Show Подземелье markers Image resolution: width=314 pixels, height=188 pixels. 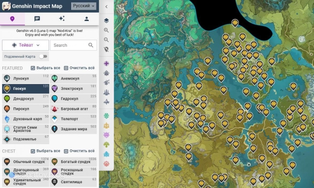pyautogui.click(x=26, y=139)
